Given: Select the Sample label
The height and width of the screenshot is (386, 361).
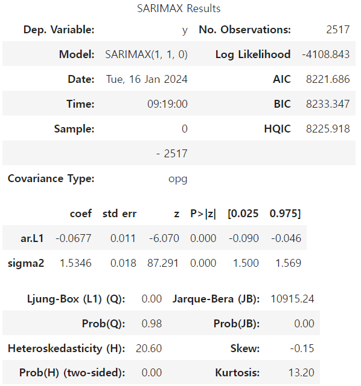Looking at the screenshot, I should 74,129.
